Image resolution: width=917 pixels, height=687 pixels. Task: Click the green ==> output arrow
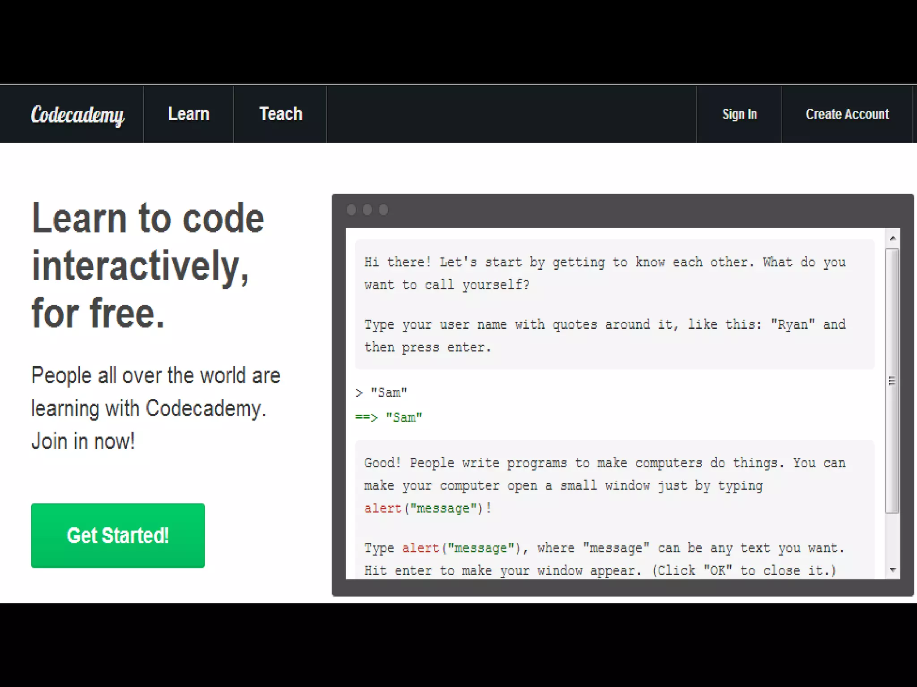366,417
